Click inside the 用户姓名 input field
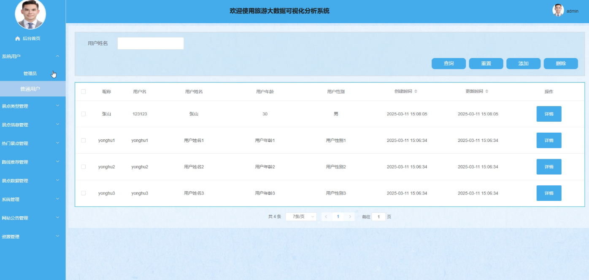The image size is (589, 280). (151, 43)
